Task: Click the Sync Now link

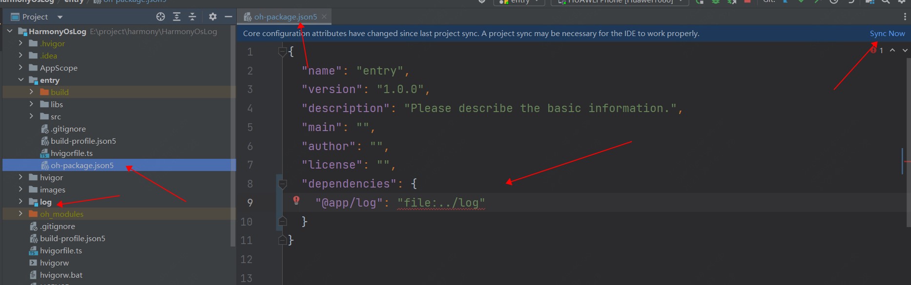Action: 887,33
